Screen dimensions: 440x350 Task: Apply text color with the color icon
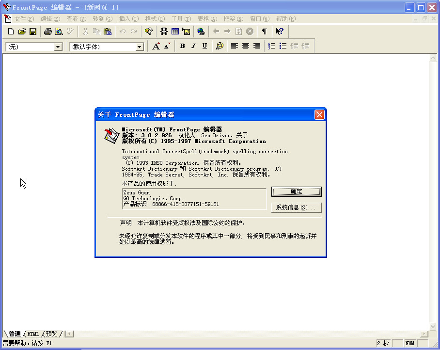click(x=219, y=46)
